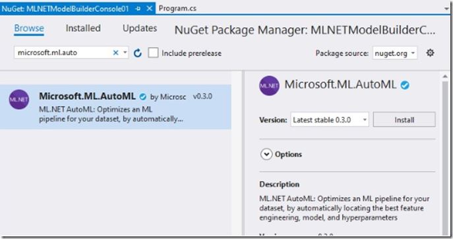This screenshot has height=239, width=453.
Task: Click the ML.NET package logo in results list
Action: tap(18, 99)
